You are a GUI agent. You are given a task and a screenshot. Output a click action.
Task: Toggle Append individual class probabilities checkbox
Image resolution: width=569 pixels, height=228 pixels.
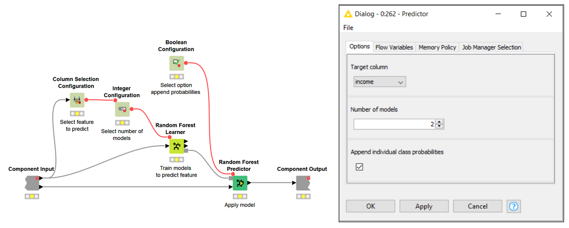coord(359,167)
